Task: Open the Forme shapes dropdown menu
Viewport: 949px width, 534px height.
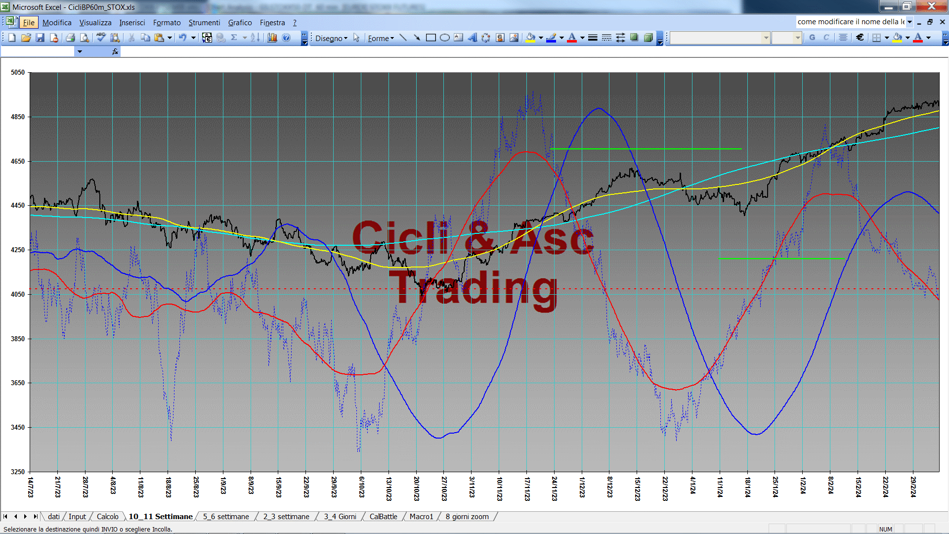Action: [381, 38]
